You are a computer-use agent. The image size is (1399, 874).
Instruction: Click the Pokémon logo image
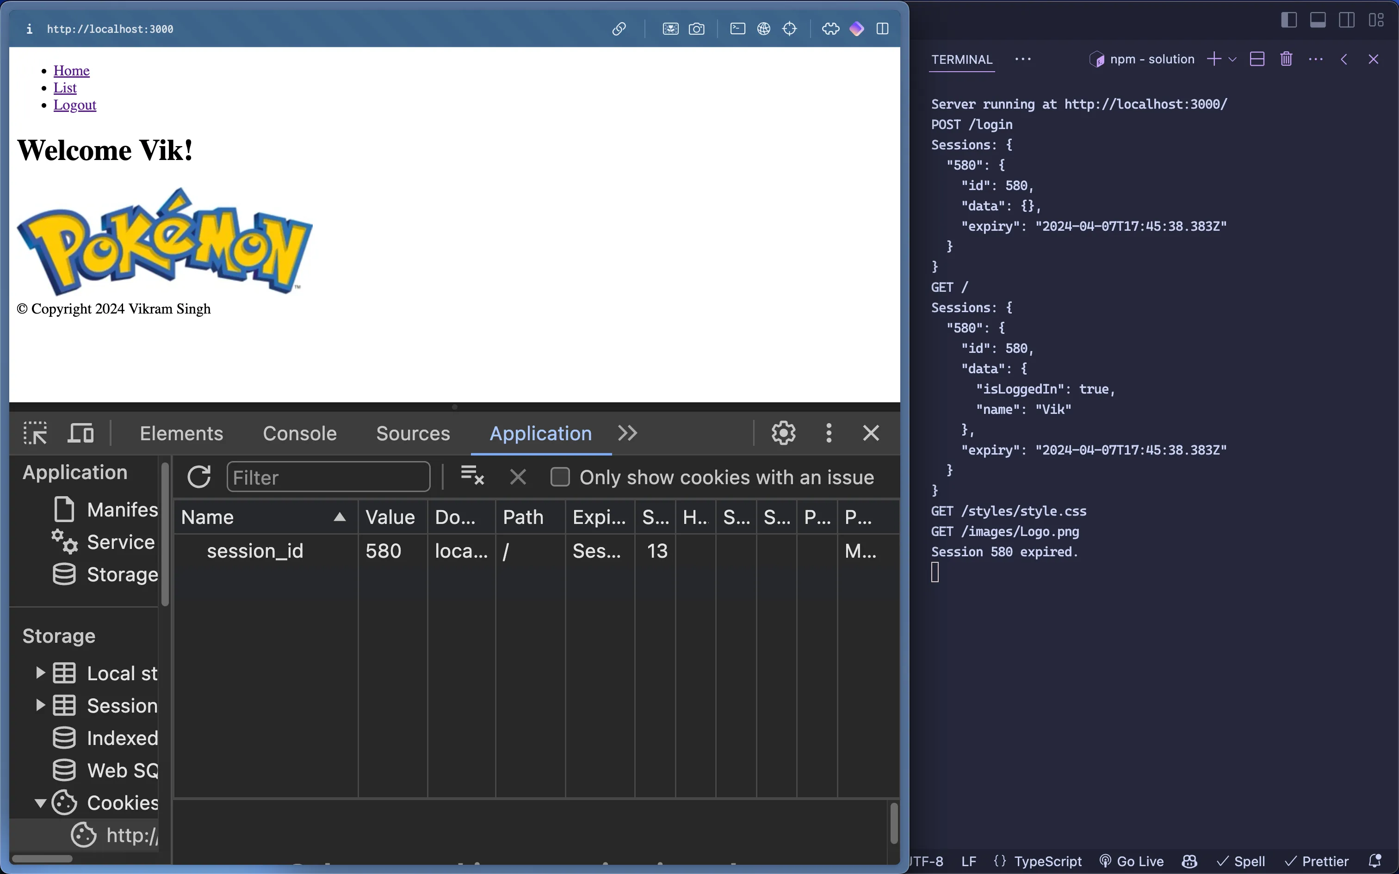pyautogui.click(x=165, y=241)
